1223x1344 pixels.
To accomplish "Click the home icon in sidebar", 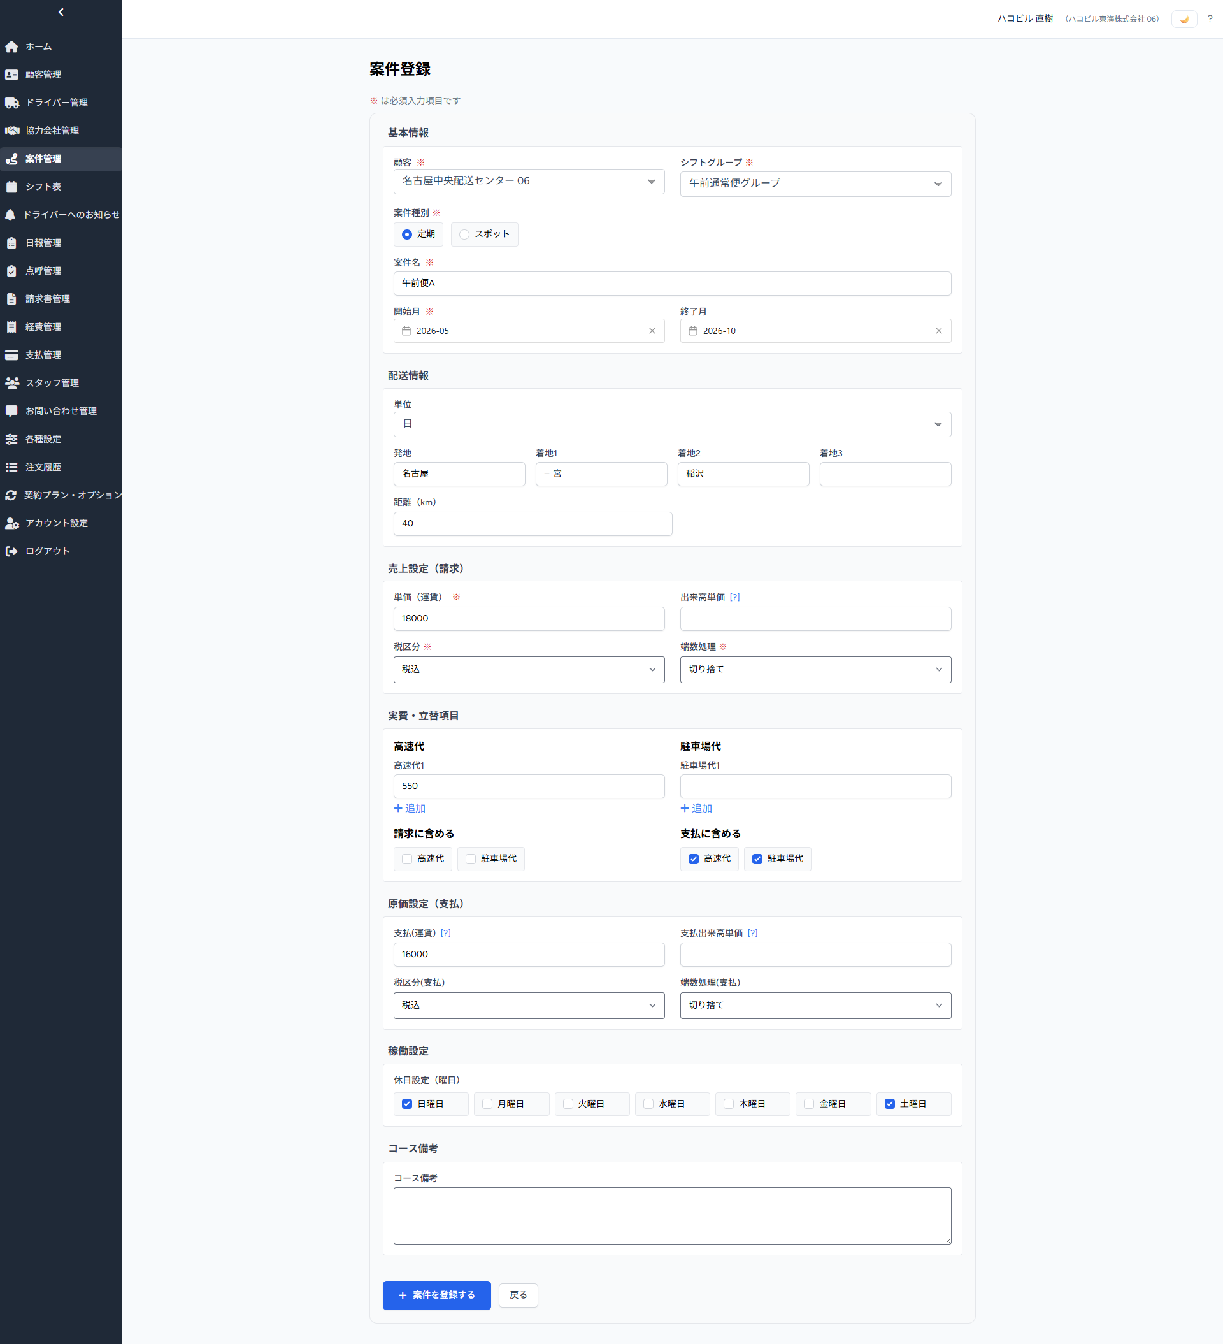I will point(11,47).
